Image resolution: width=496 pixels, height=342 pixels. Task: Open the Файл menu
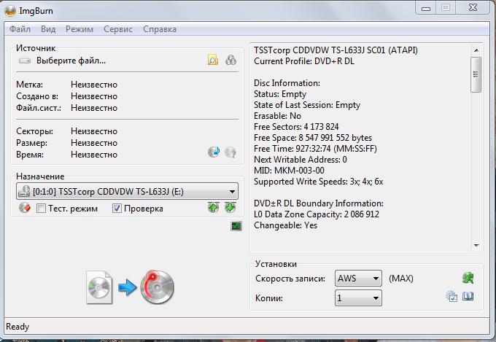coord(20,29)
